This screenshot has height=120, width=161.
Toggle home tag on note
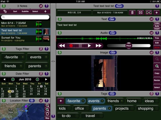[x=134, y=101]
